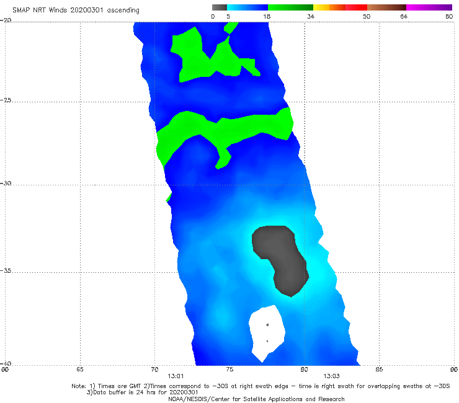Image resolution: width=459 pixels, height=403 pixels.
Task: Click the colorbar label '18'
Action: 267,17
